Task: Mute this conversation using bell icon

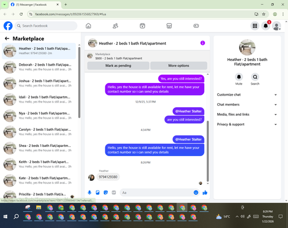Action: [x=239, y=77]
